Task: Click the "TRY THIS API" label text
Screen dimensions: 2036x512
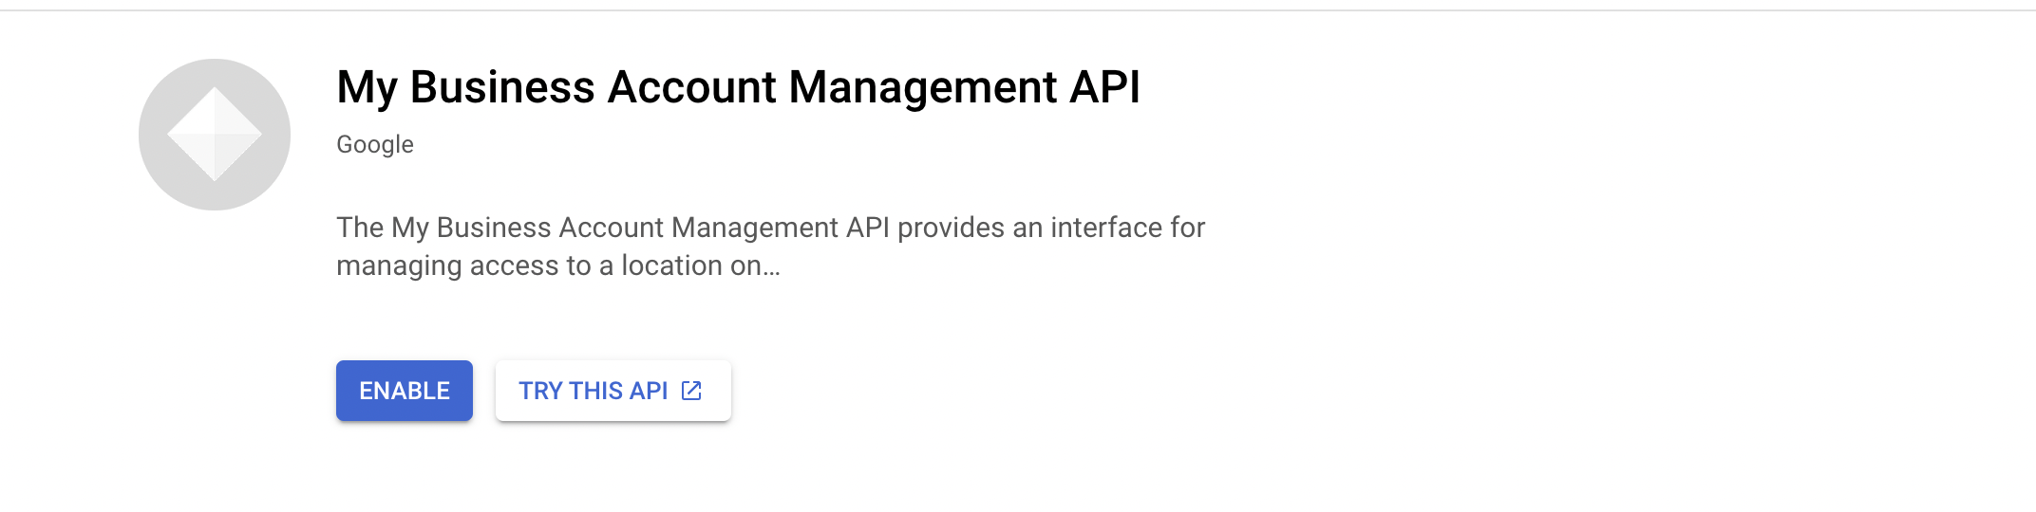Action: (x=594, y=391)
